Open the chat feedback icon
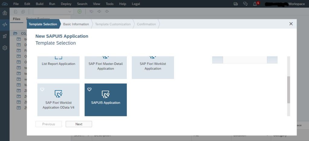Image resolution: width=309 pixels, height=141 pixels. (245, 4)
